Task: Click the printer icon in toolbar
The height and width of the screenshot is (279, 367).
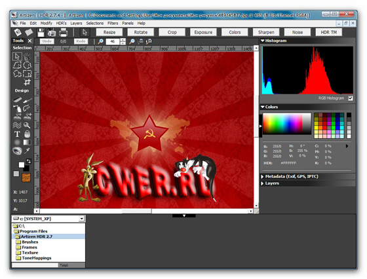Action: pos(63,33)
